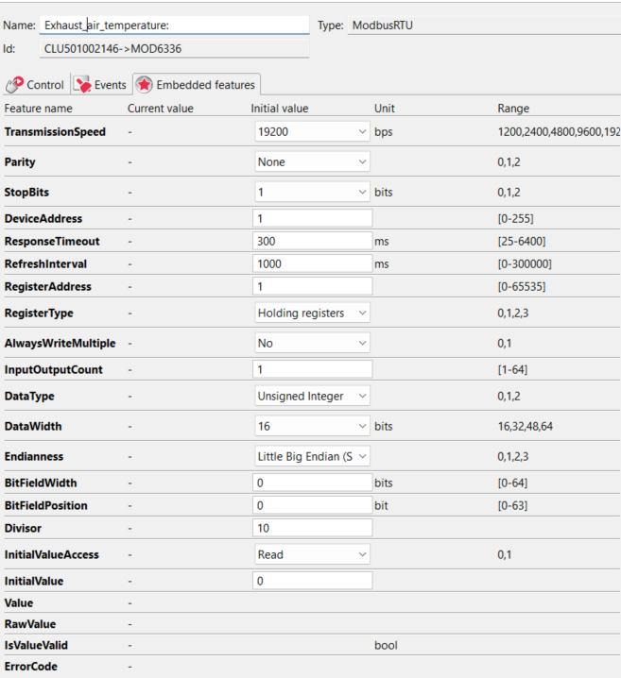This screenshot has height=678, width=621.
Task: Open the StopBits dropdown
Action: click(312, 192)
